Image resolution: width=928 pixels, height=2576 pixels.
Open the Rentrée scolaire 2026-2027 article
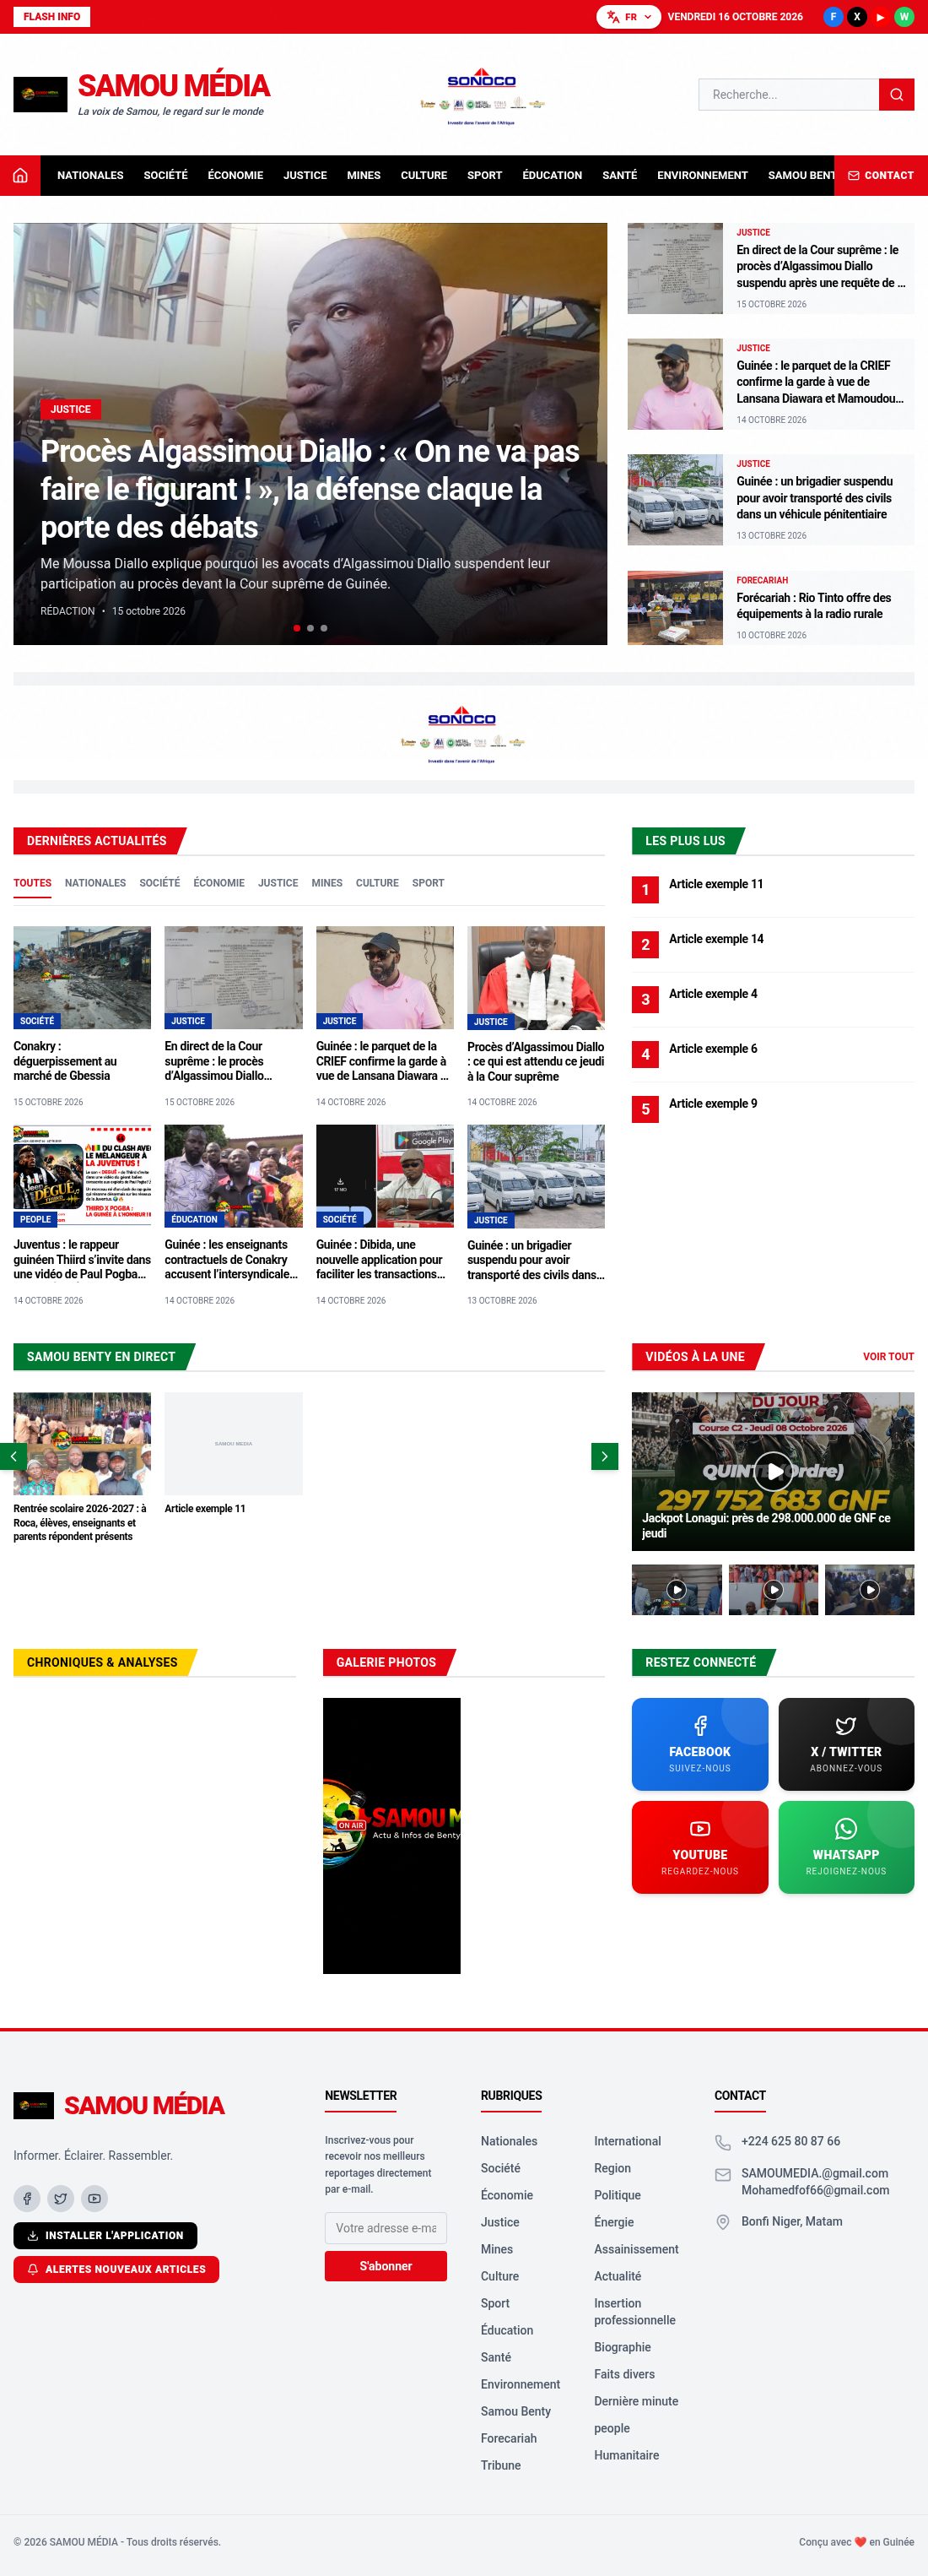(82, 1468)
